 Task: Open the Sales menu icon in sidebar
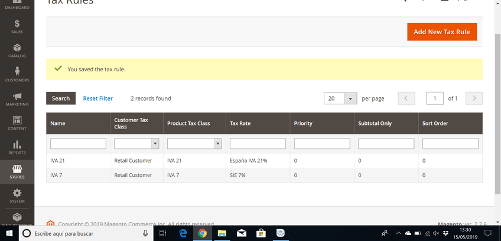17,25
